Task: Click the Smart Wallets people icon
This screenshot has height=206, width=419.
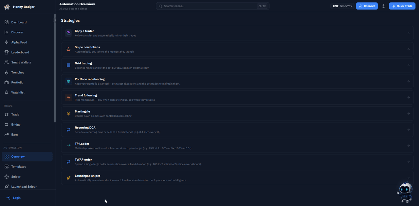Action: (x=7, y=62)
